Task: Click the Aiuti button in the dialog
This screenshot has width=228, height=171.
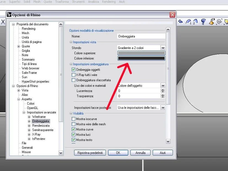Action: tap(163, 153)
